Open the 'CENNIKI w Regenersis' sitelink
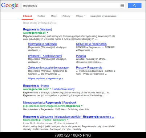 (x=91, y=44)
